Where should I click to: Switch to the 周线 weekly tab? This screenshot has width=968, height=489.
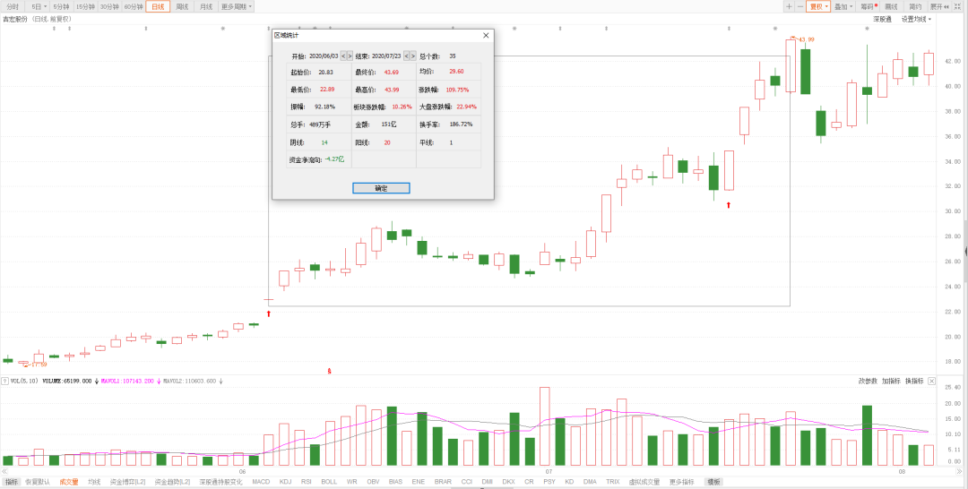(182, 6)
